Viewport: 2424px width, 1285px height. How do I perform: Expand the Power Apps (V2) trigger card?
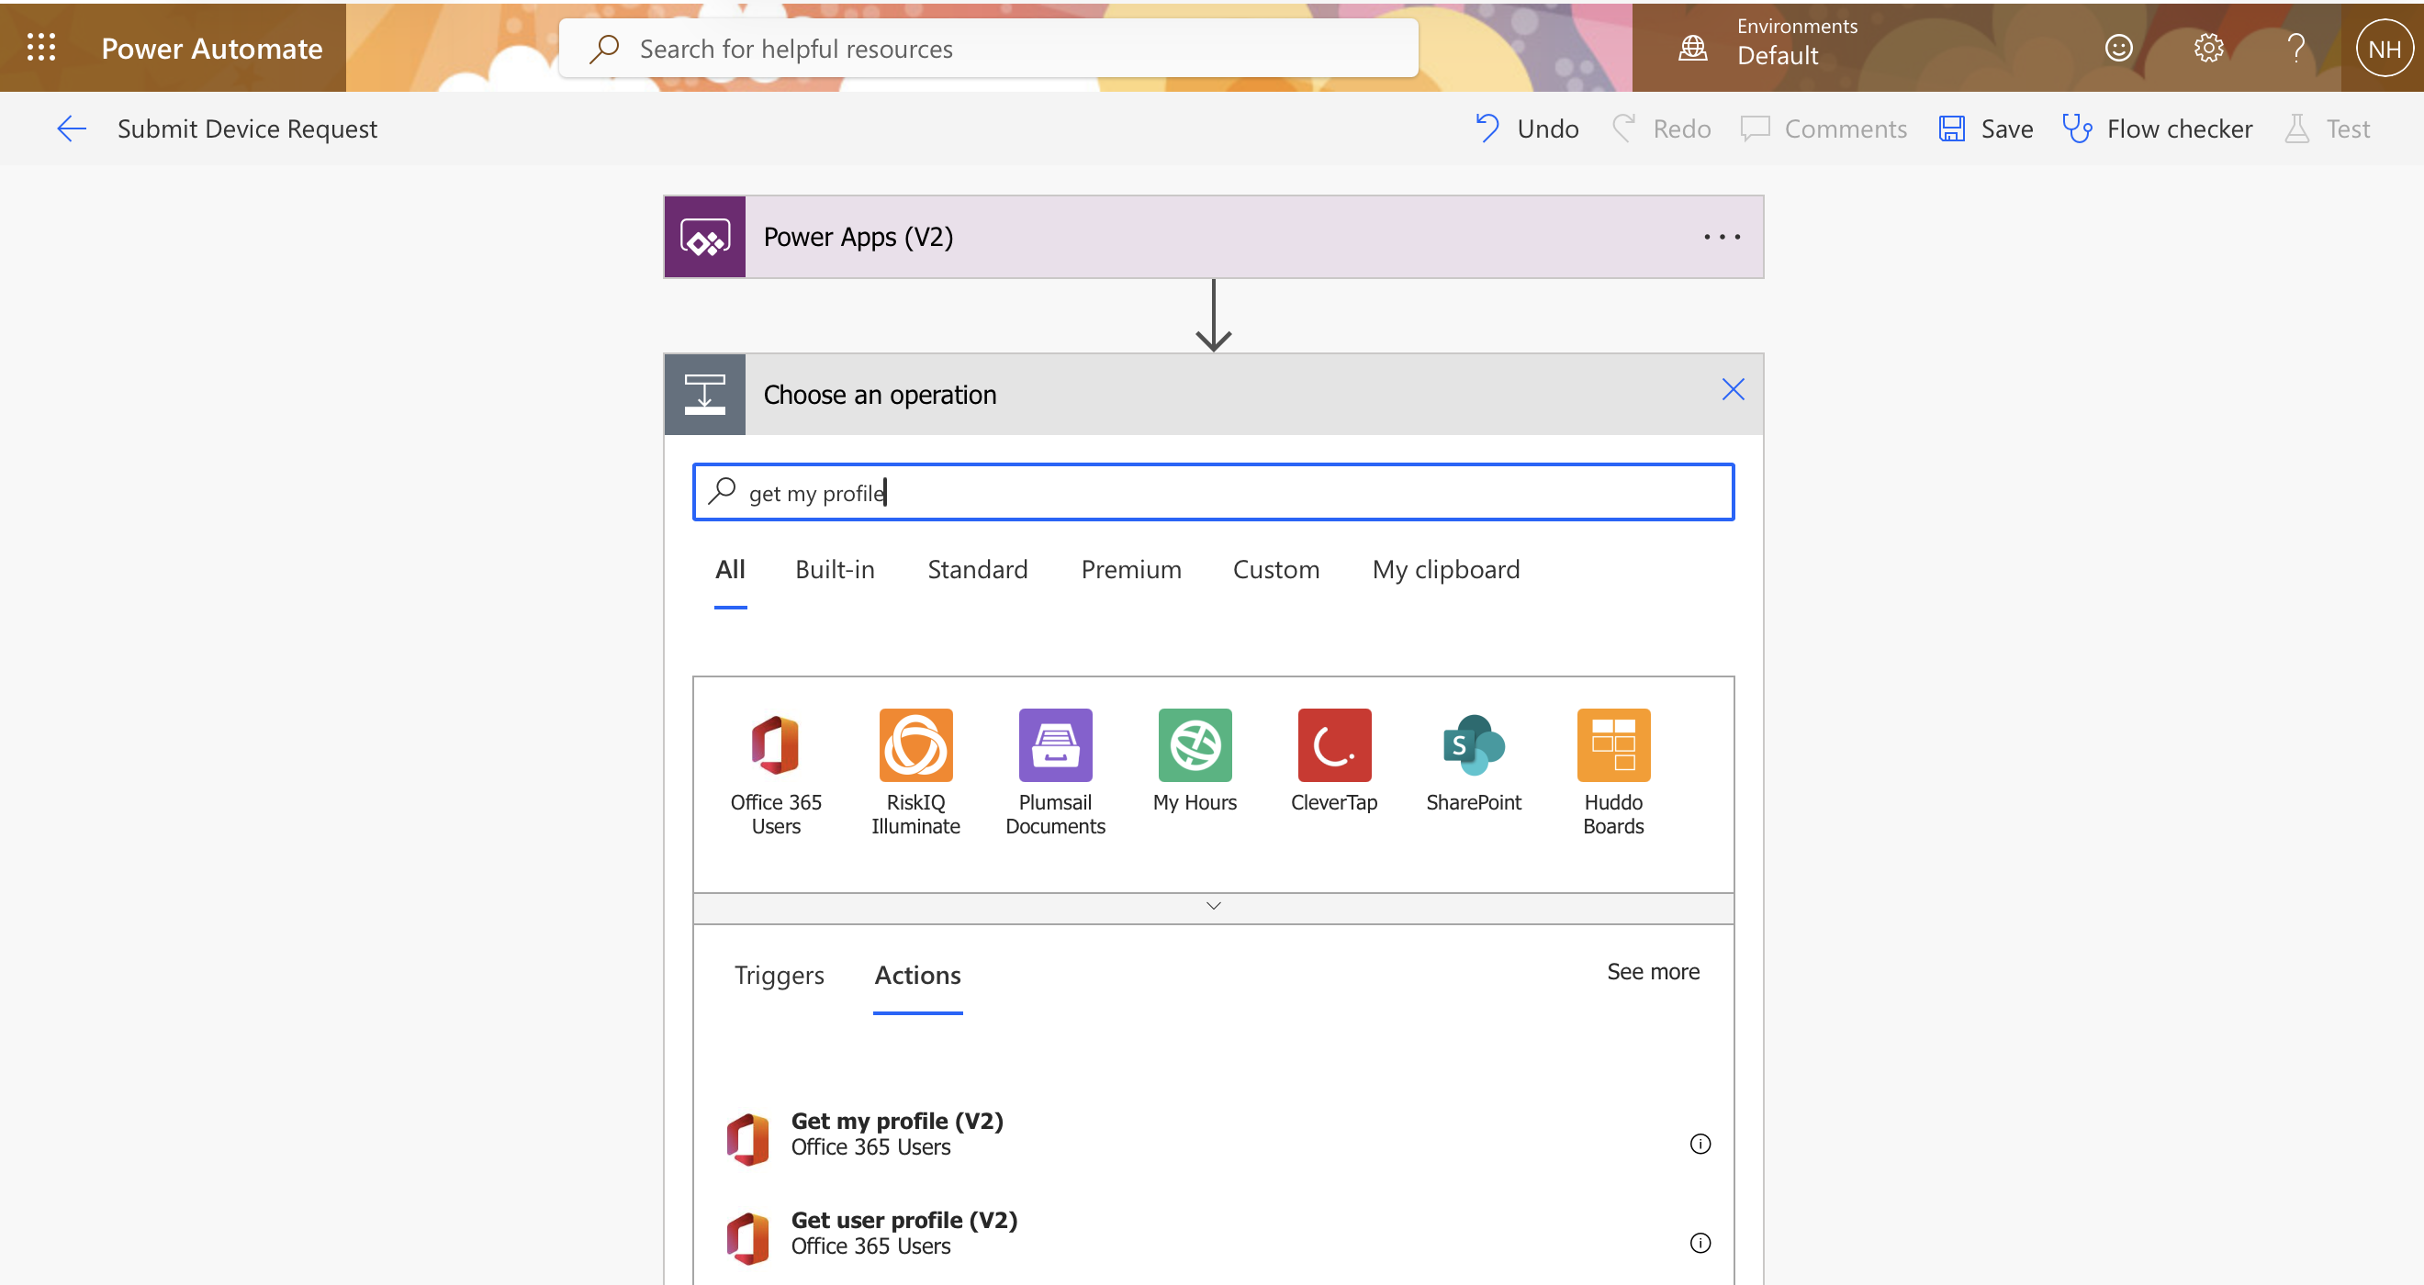[x=1213, y=237]
